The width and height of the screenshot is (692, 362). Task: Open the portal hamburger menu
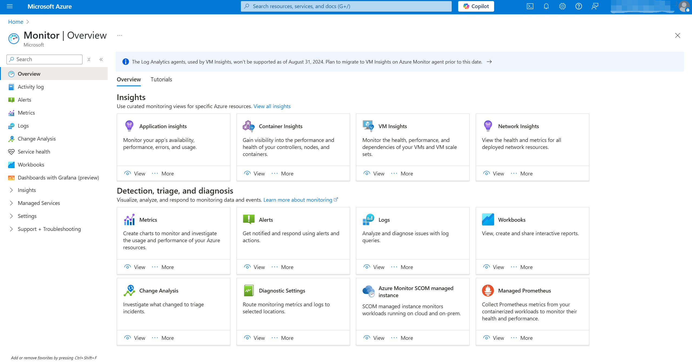[10, 6]
